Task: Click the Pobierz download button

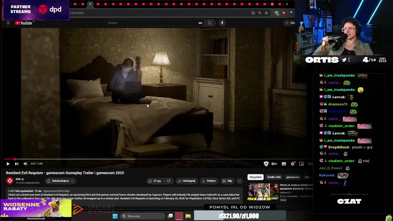Action: (209, 181)
